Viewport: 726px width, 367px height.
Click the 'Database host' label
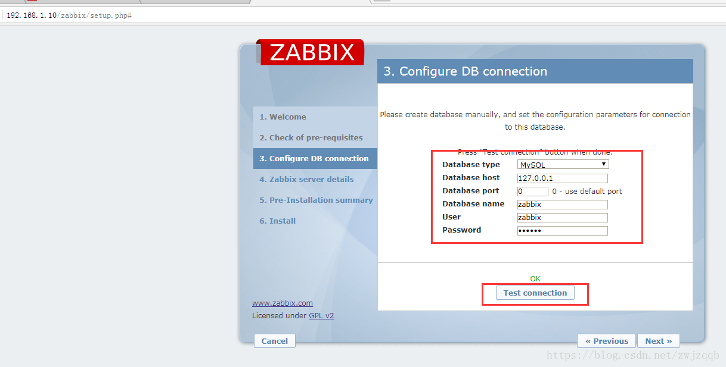click(x=471, y=178)
